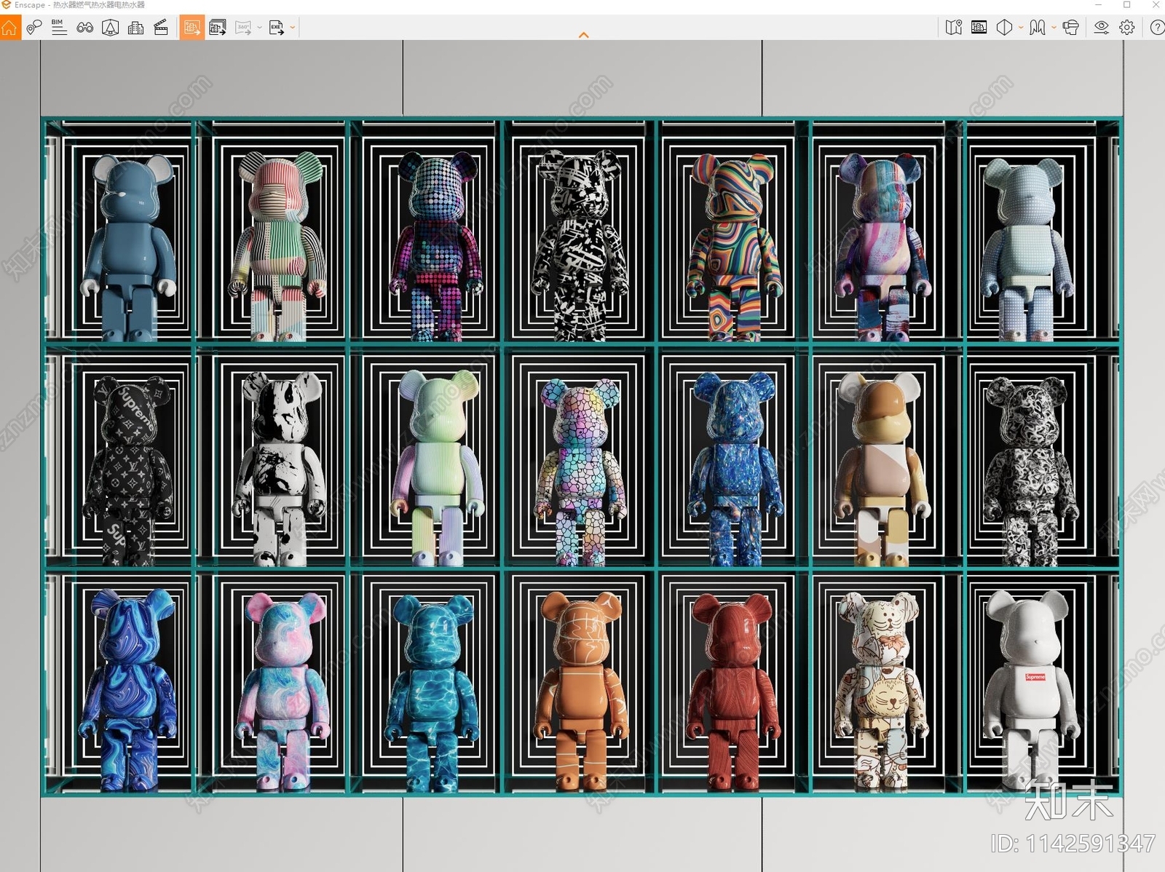
Task: Close the Enscape window
Action: pyautogui.click(x=1156, y=5)
